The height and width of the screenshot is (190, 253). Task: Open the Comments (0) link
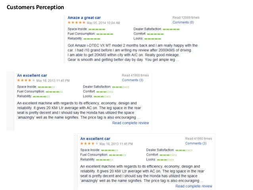coord(183,23)
